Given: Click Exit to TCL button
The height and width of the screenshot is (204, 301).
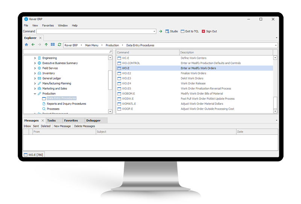Looking at the screenshot, I should (x=190, y=31).
